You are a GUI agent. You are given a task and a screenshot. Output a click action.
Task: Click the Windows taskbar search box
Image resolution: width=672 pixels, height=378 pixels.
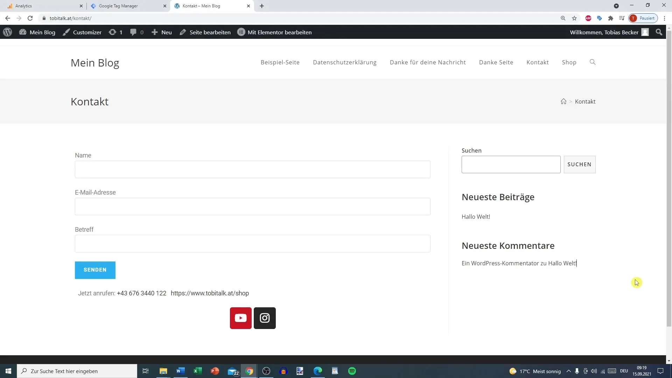click(77, 371)
